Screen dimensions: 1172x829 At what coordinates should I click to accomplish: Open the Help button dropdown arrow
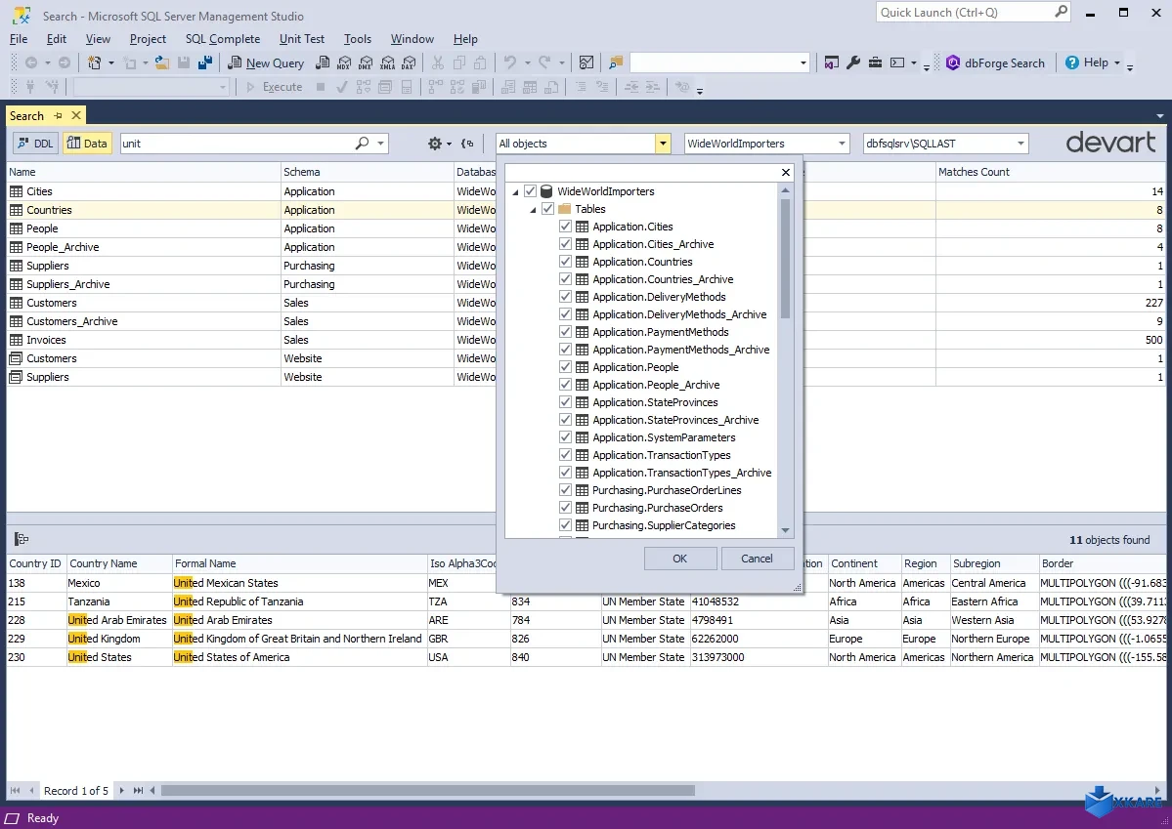click(1116, 62)
